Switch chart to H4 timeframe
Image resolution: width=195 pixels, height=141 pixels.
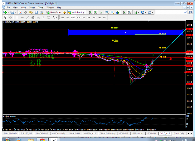(89, 18)
